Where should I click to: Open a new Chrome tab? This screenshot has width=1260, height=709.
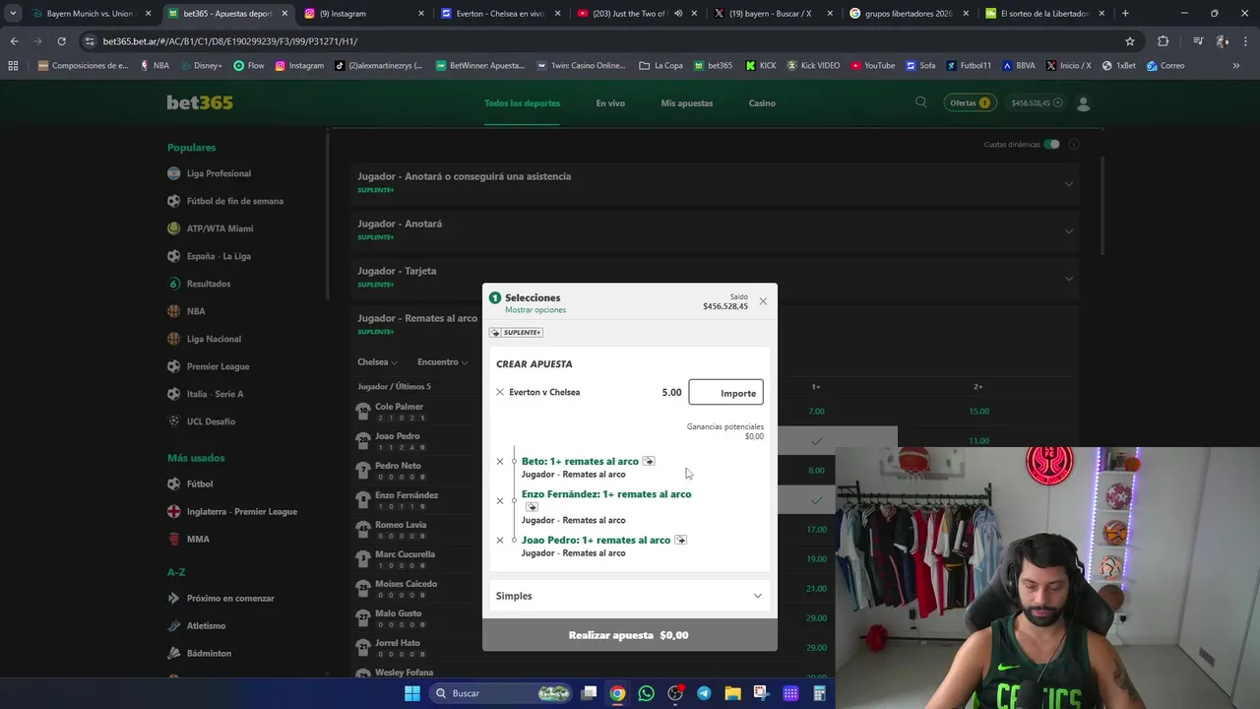[x=1125, y=14]
